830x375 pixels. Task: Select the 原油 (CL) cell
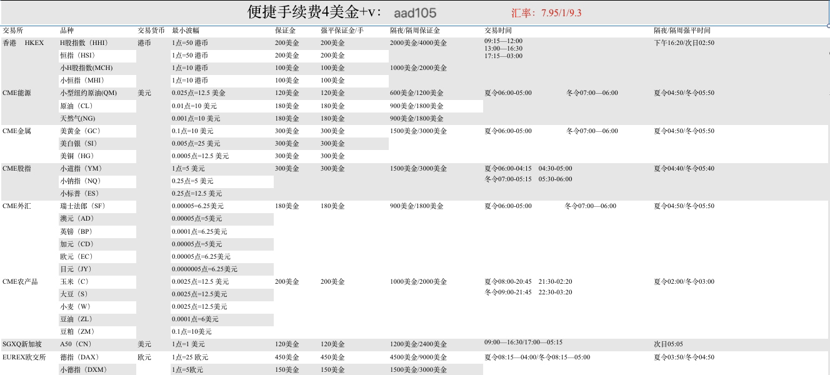click(76, 106)
